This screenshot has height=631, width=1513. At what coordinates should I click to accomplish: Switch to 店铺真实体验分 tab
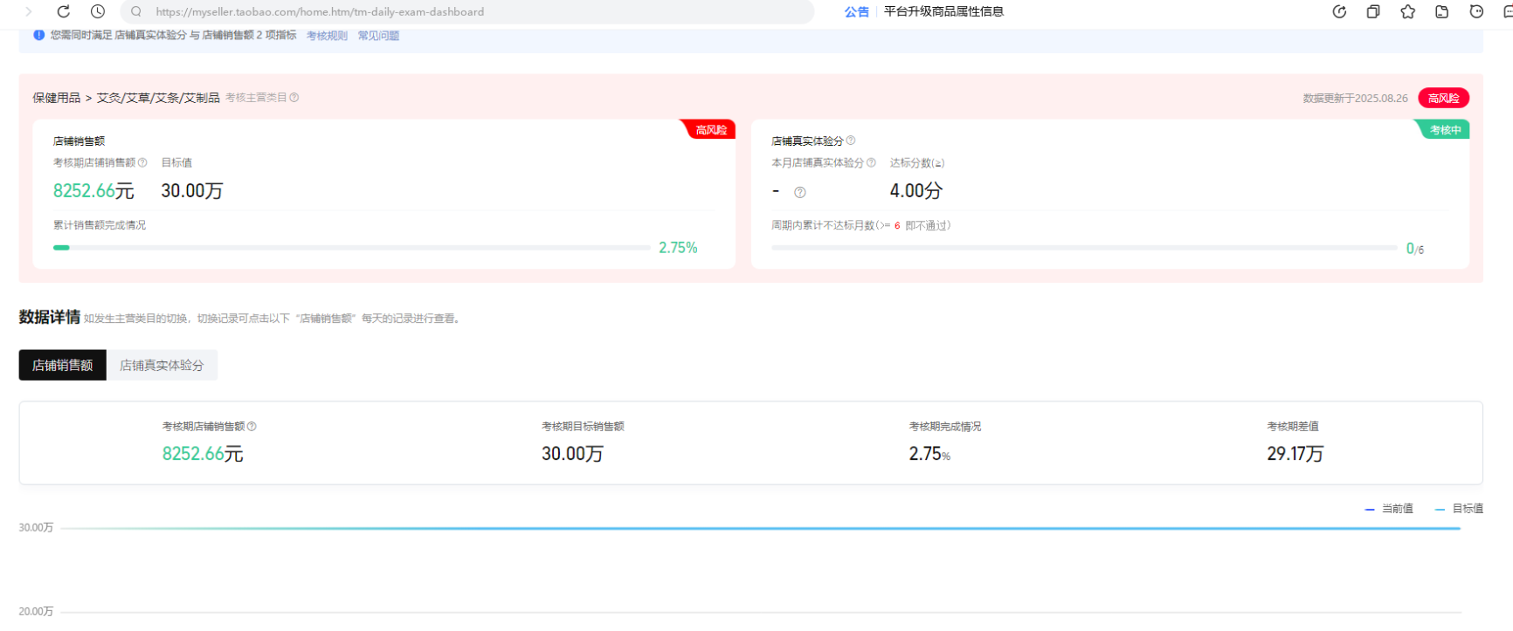click(162, 365)
